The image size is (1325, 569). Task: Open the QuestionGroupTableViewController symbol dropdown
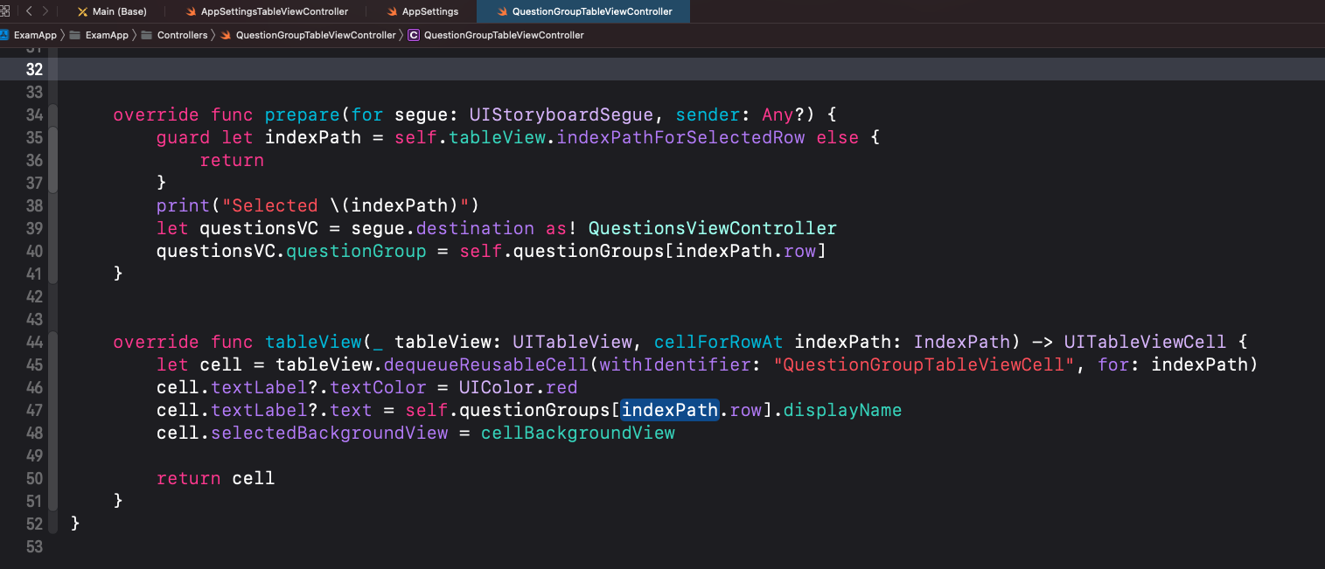pos(504,35)
